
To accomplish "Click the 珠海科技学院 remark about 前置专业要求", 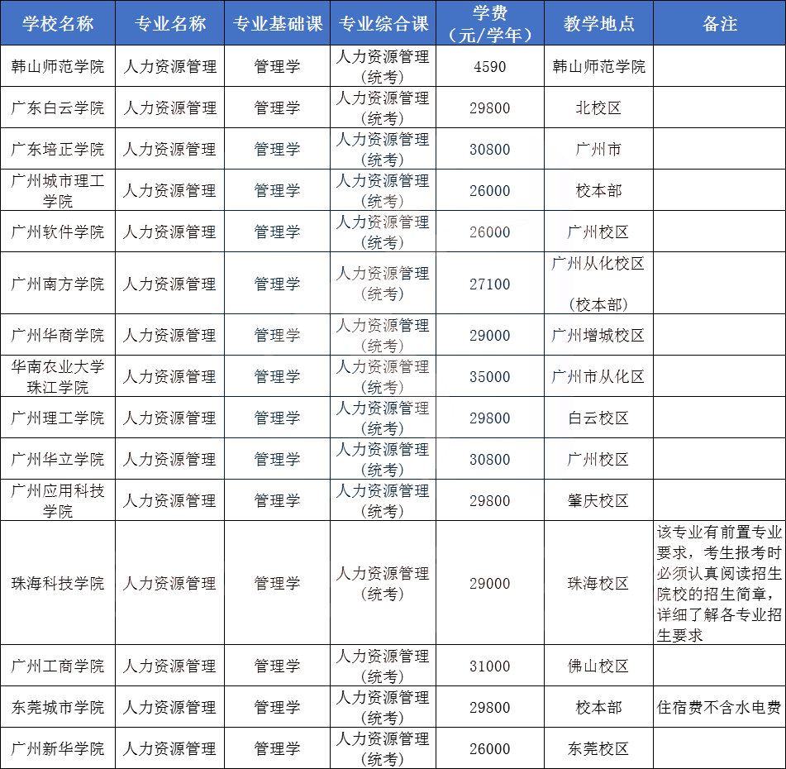I will (719, 584).
